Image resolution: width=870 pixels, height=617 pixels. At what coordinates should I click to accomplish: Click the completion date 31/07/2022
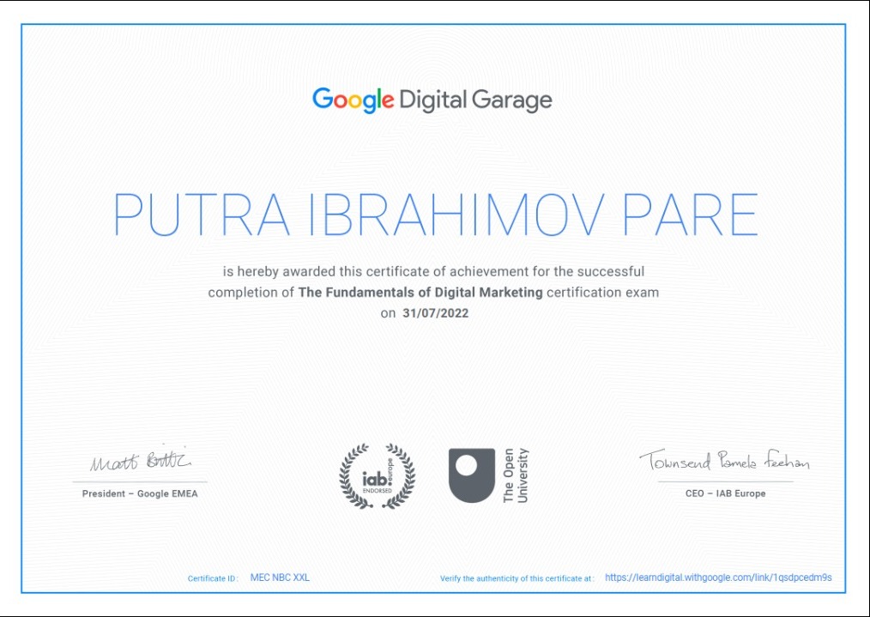(435, 313)
